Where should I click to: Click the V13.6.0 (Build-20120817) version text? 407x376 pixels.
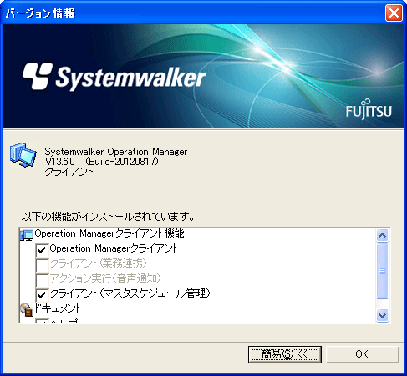pyautogui.click(x=102, y=162)
